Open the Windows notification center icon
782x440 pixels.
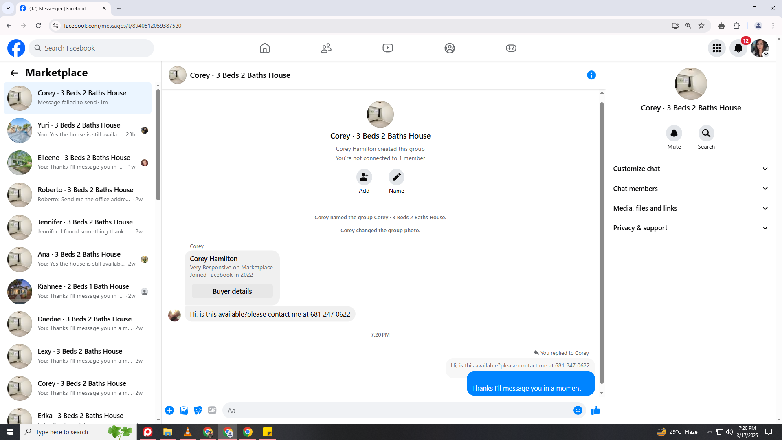(769, 432)
